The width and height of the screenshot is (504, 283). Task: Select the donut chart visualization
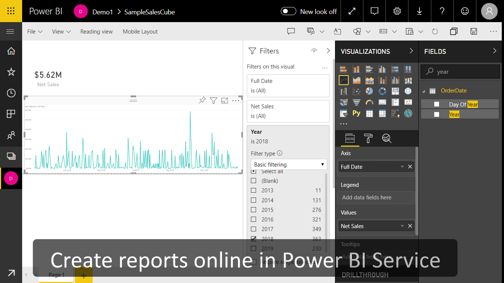click(x=382, y=91)
